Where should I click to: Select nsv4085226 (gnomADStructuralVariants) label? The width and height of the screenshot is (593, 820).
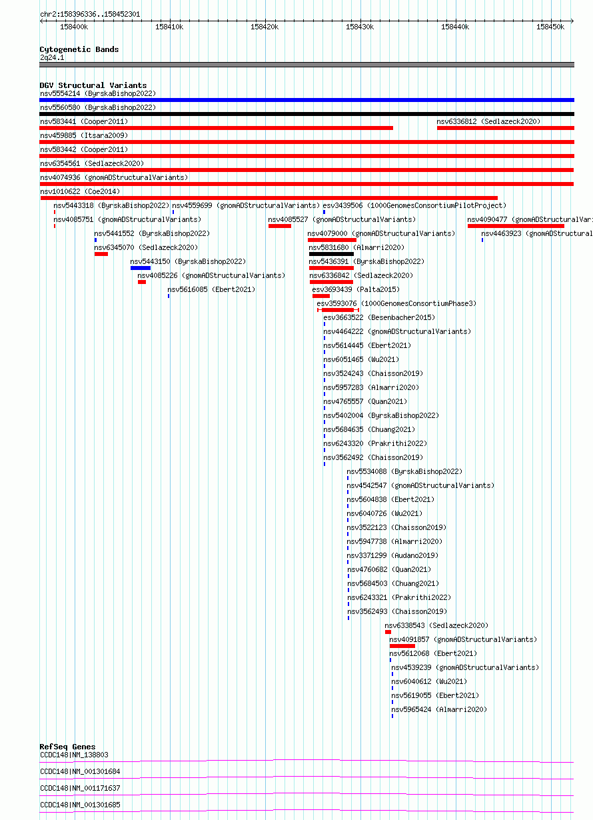tap(211, 276)
